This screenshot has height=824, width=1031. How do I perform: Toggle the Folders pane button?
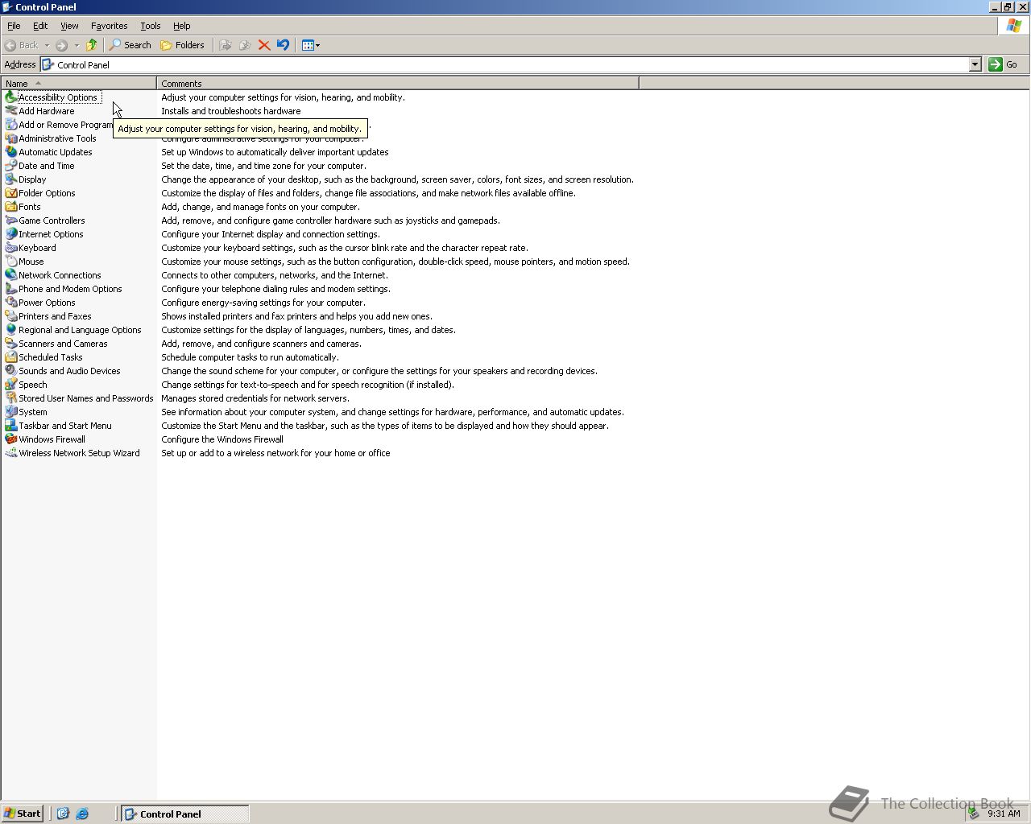[x=183, y=45]
